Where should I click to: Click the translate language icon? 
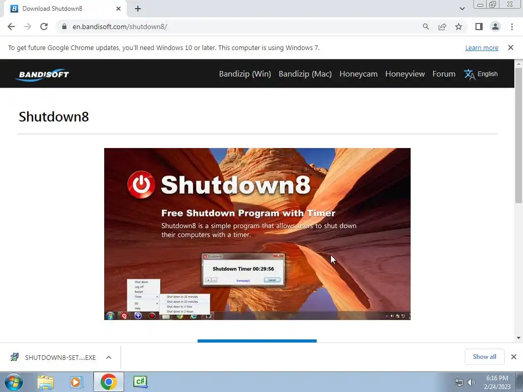point(469,75)
